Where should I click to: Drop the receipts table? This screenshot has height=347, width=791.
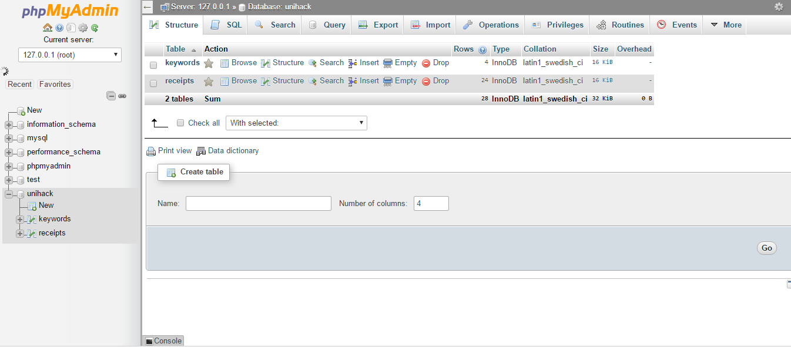click(435, 81)
